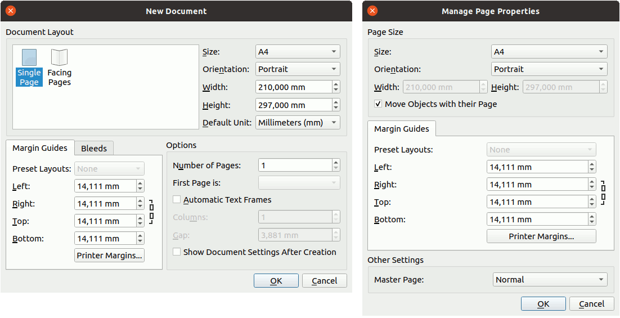Click Printer Margins button in New Document
The image size is (620, 318).
pyautogui.click(x=109, y=256)
